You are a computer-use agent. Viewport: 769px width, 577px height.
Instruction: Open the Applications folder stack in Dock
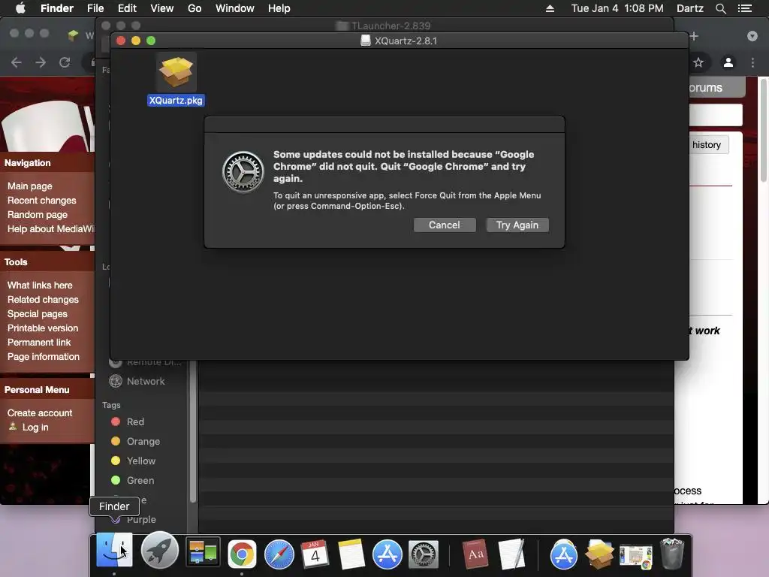563,554
